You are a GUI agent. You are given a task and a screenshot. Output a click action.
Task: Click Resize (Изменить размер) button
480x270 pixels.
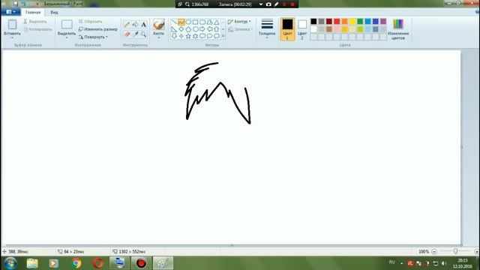point(98,29)
